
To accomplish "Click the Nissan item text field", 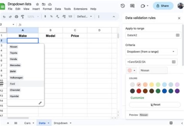I will (x=153, y=70).
